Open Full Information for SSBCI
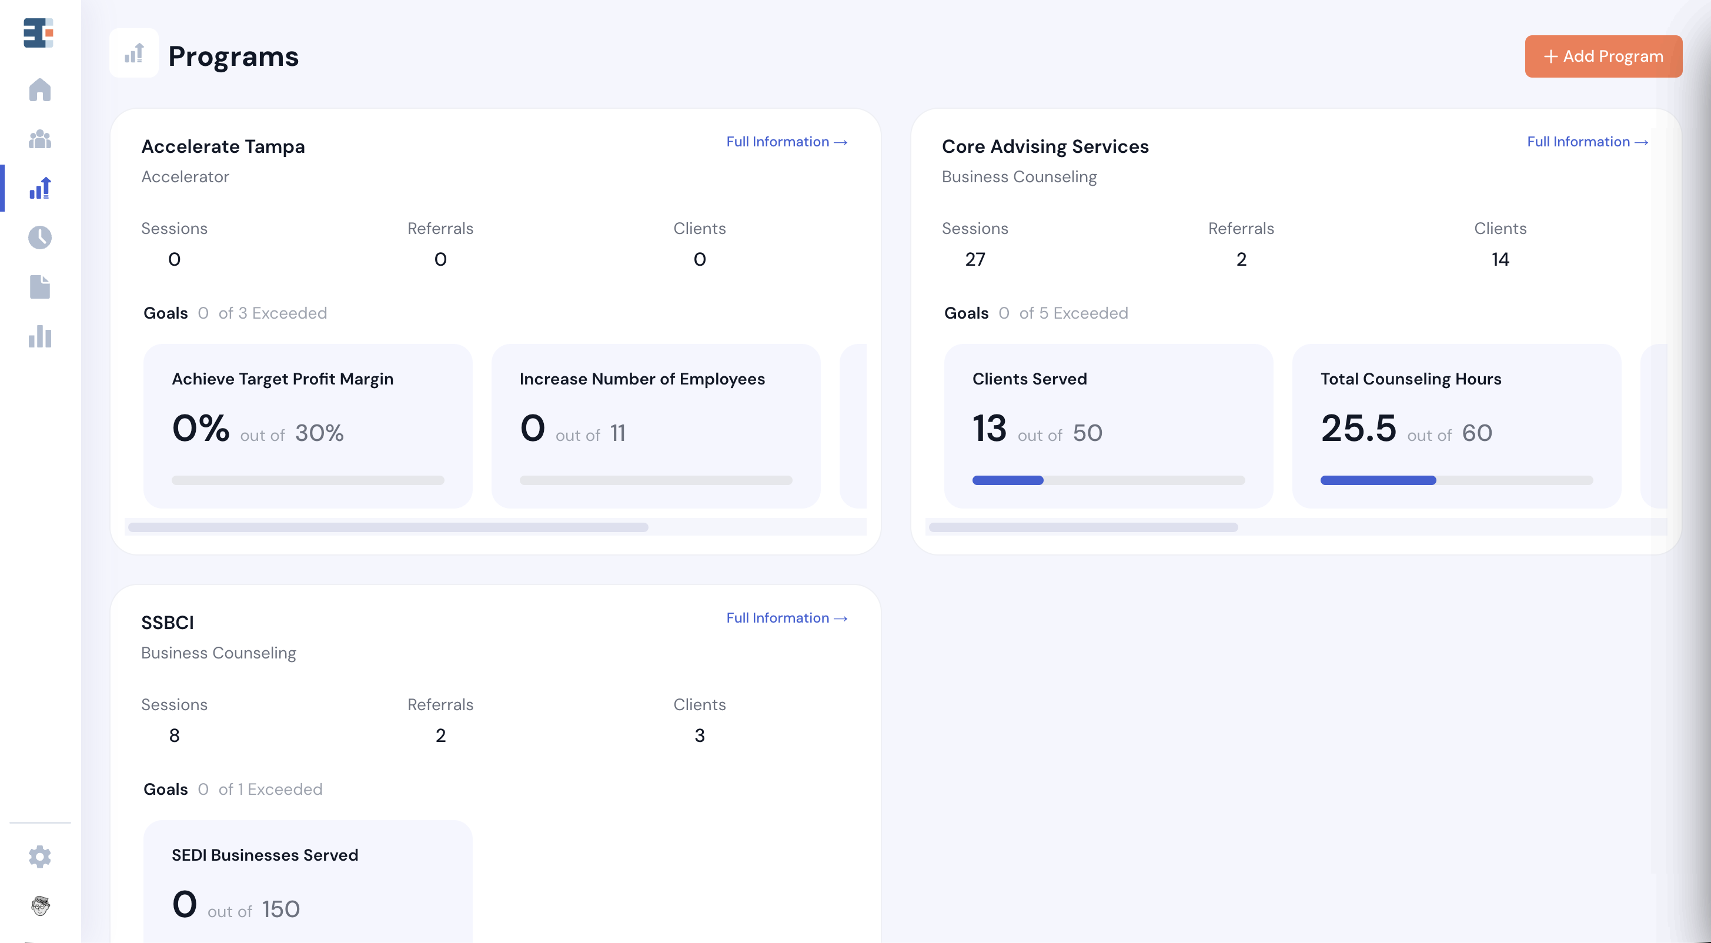Screen dimensions: 1711x943 787,618
